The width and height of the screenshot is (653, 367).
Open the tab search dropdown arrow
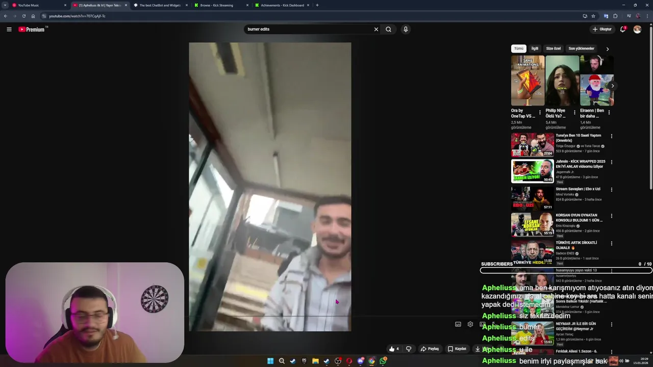tap(5, 5)
